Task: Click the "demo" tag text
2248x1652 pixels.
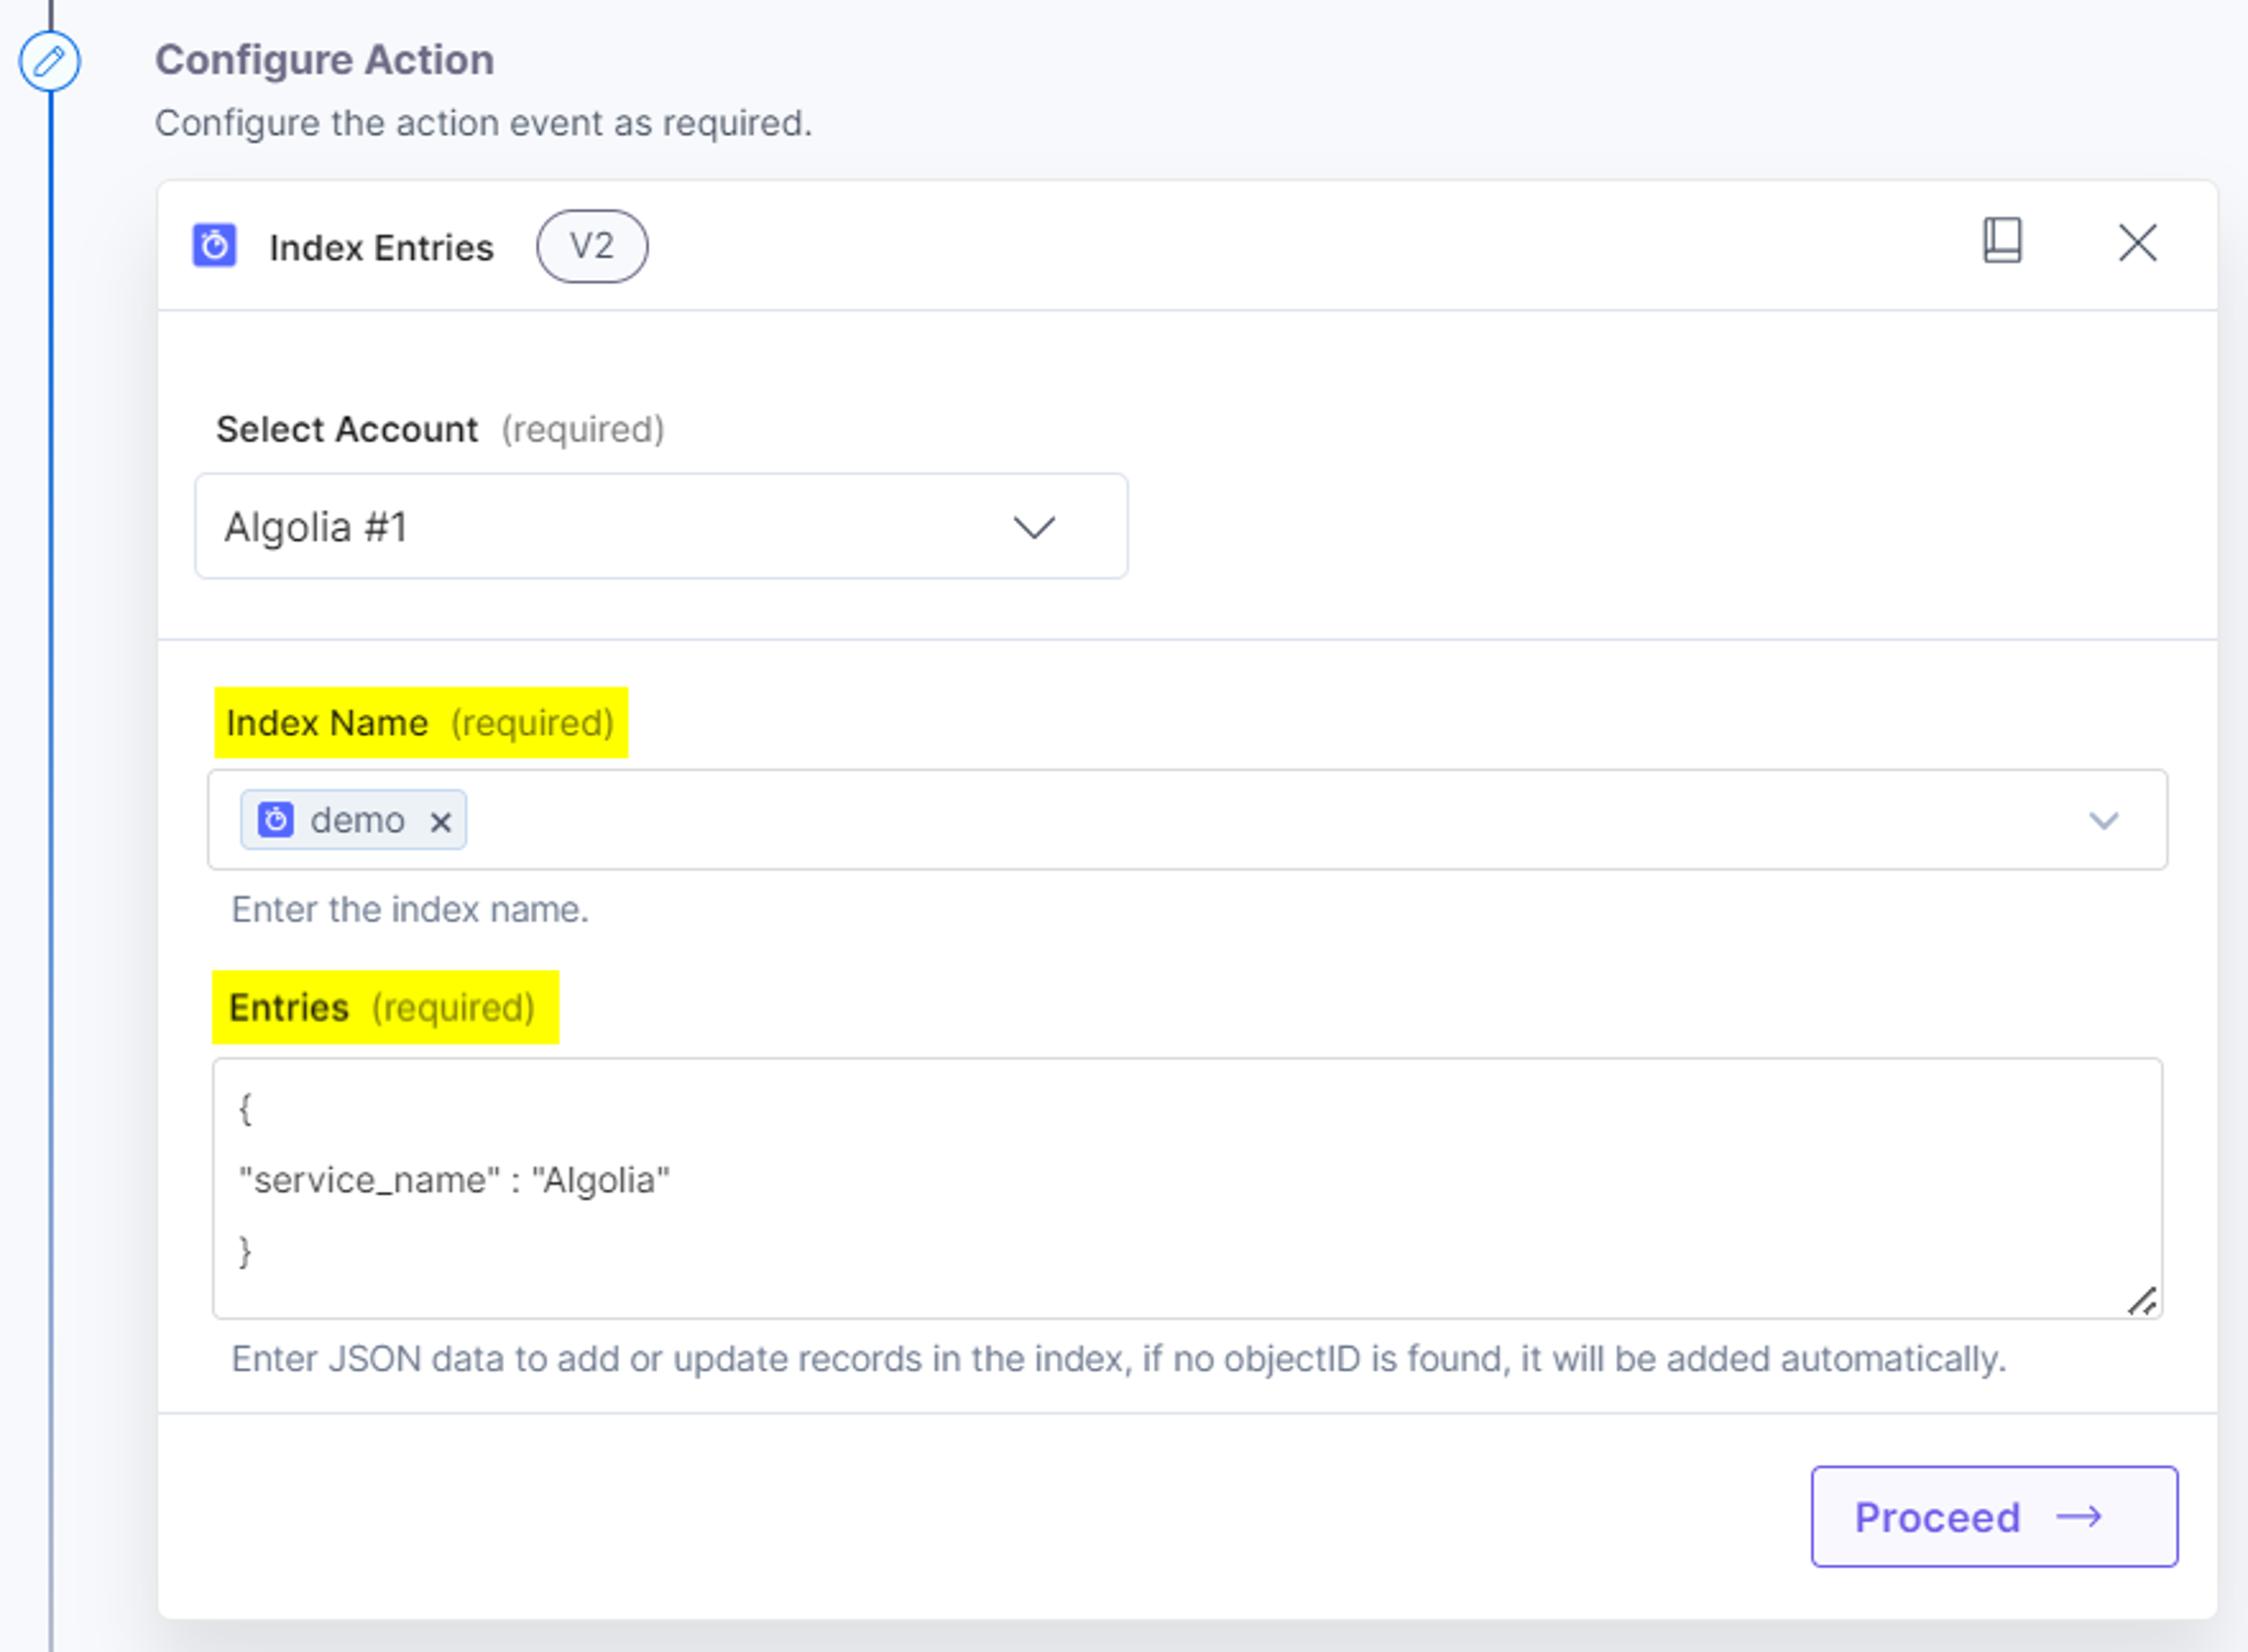Action: (x=357, y=821)
